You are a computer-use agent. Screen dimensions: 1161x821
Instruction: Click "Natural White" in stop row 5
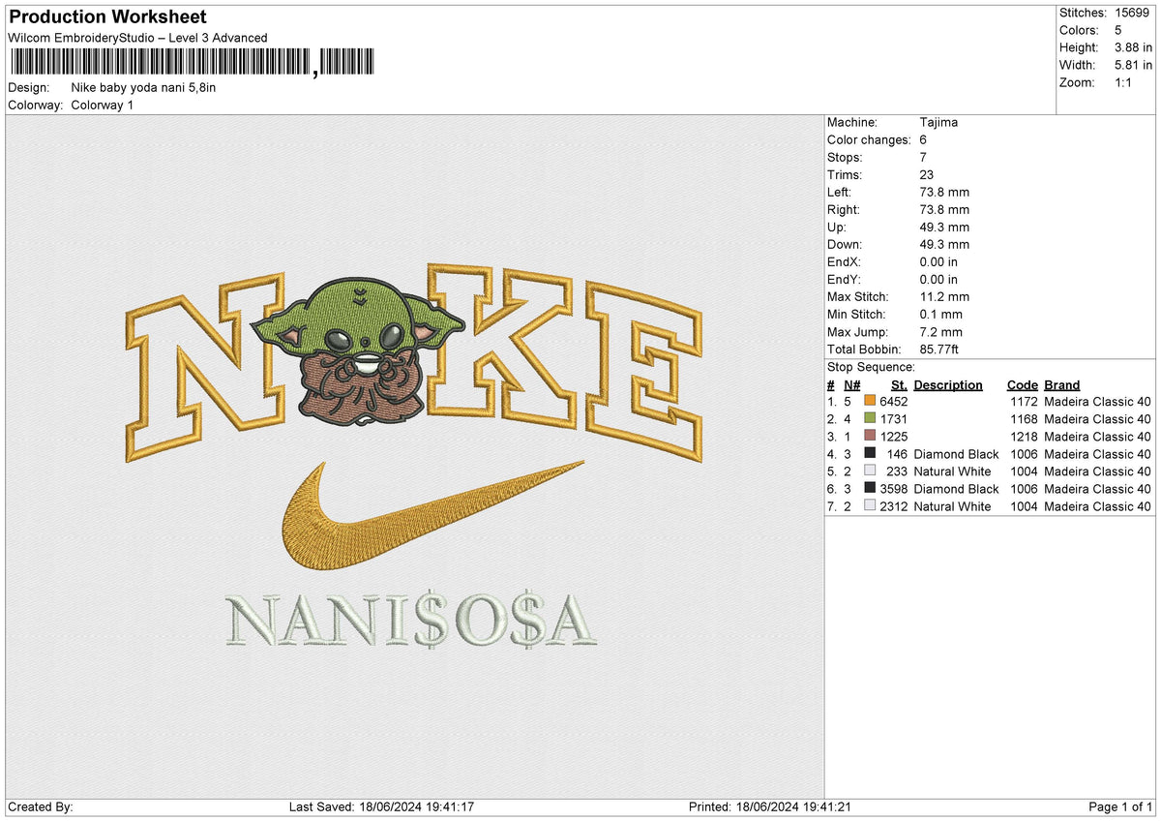pos(952,471)
